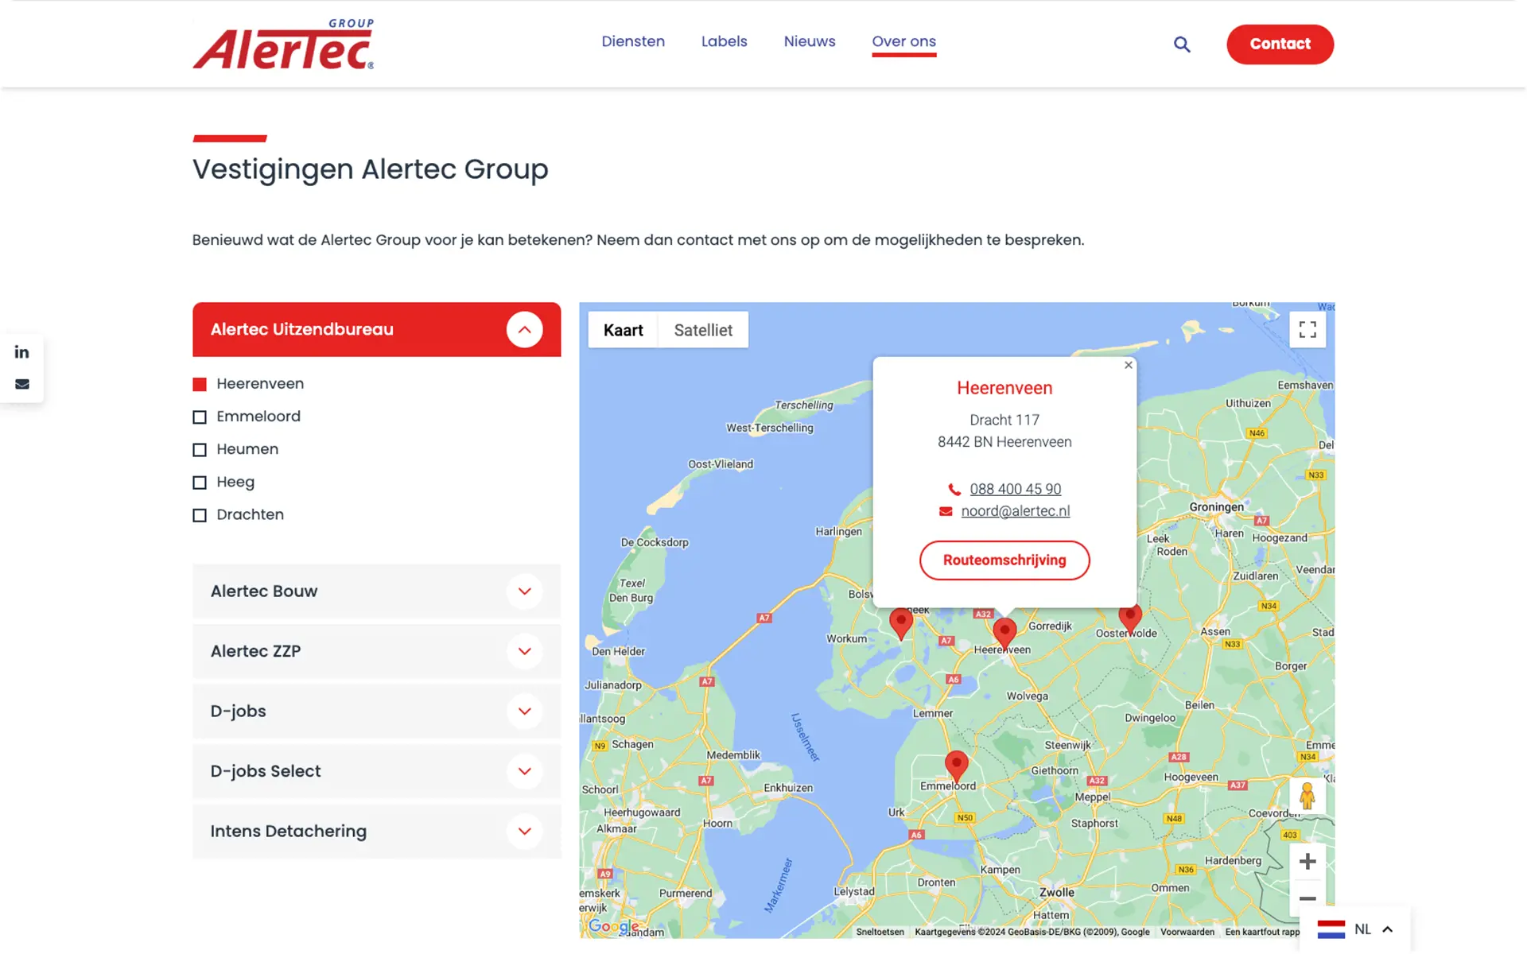Viewport: 1527px width, 954px height.
Task: Check the Emmeloord location checkbox
Action: pyautogui.click(x=200, y=417)
